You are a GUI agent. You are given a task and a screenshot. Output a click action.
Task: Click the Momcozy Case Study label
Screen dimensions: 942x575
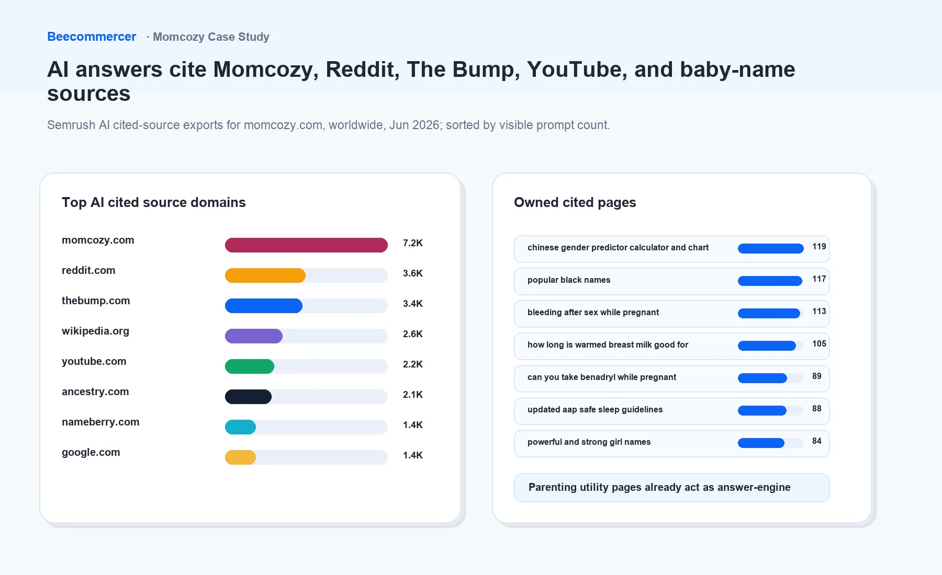211,37
